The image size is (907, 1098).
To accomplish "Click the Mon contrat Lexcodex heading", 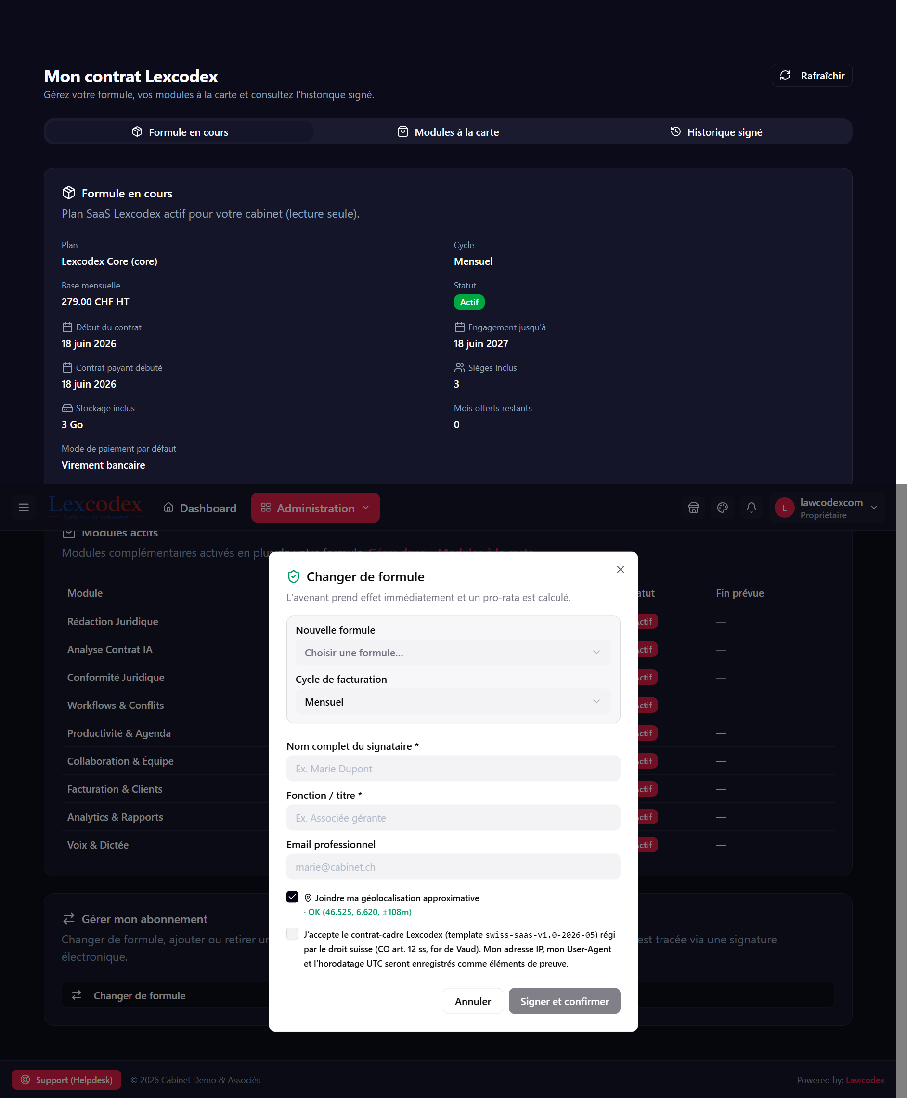I will point(130,76).
